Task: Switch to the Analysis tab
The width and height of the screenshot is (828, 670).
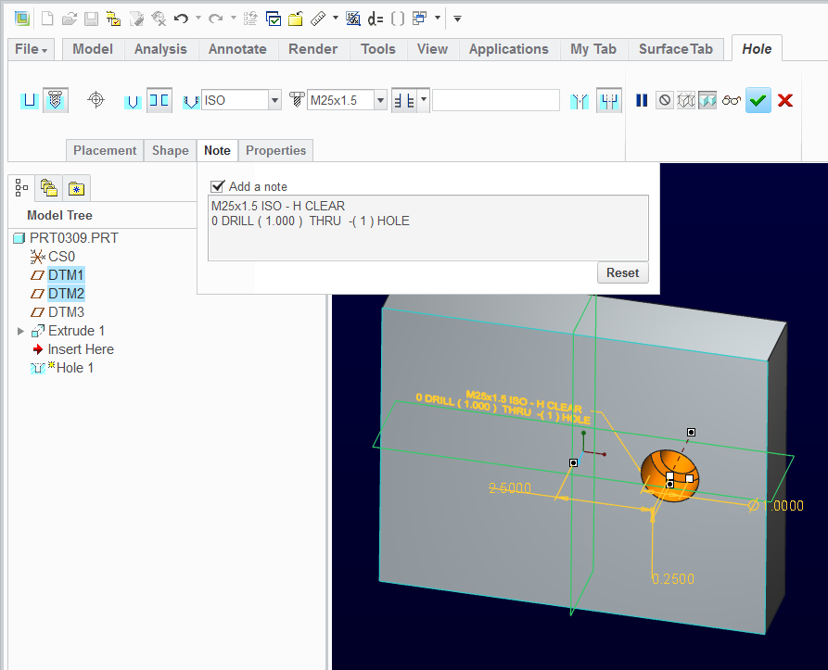Action: click(160, 49)
